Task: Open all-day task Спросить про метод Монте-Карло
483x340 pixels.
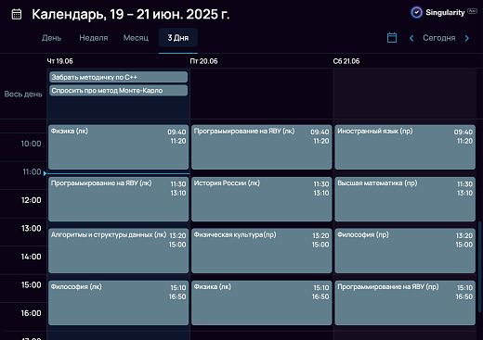Action: pos(118,91)
